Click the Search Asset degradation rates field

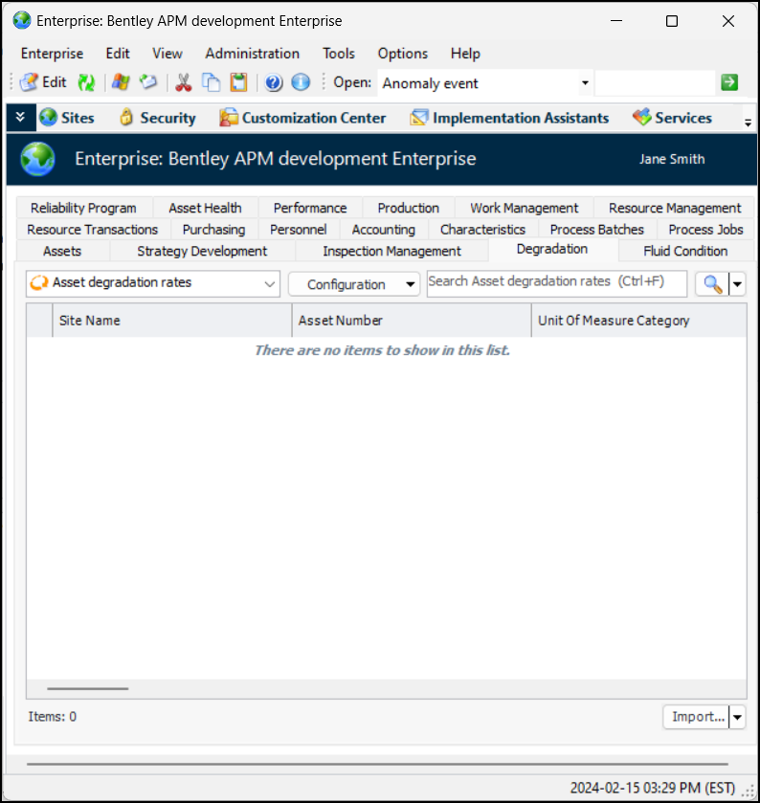tap(557, 283)
